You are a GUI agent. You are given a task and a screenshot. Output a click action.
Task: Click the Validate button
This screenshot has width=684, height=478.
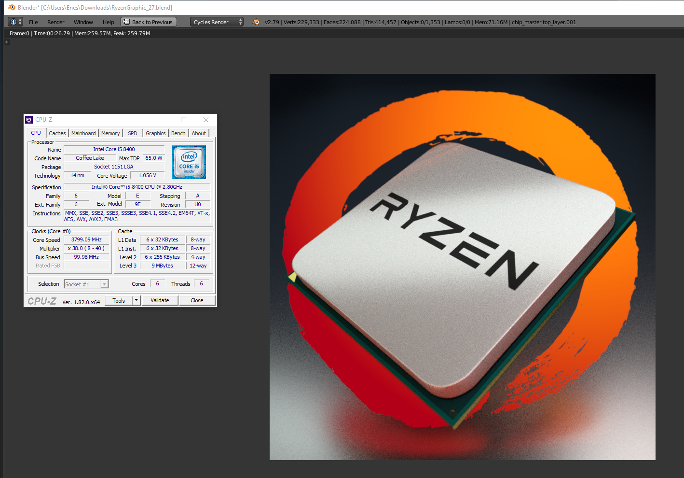click(160, 301)
